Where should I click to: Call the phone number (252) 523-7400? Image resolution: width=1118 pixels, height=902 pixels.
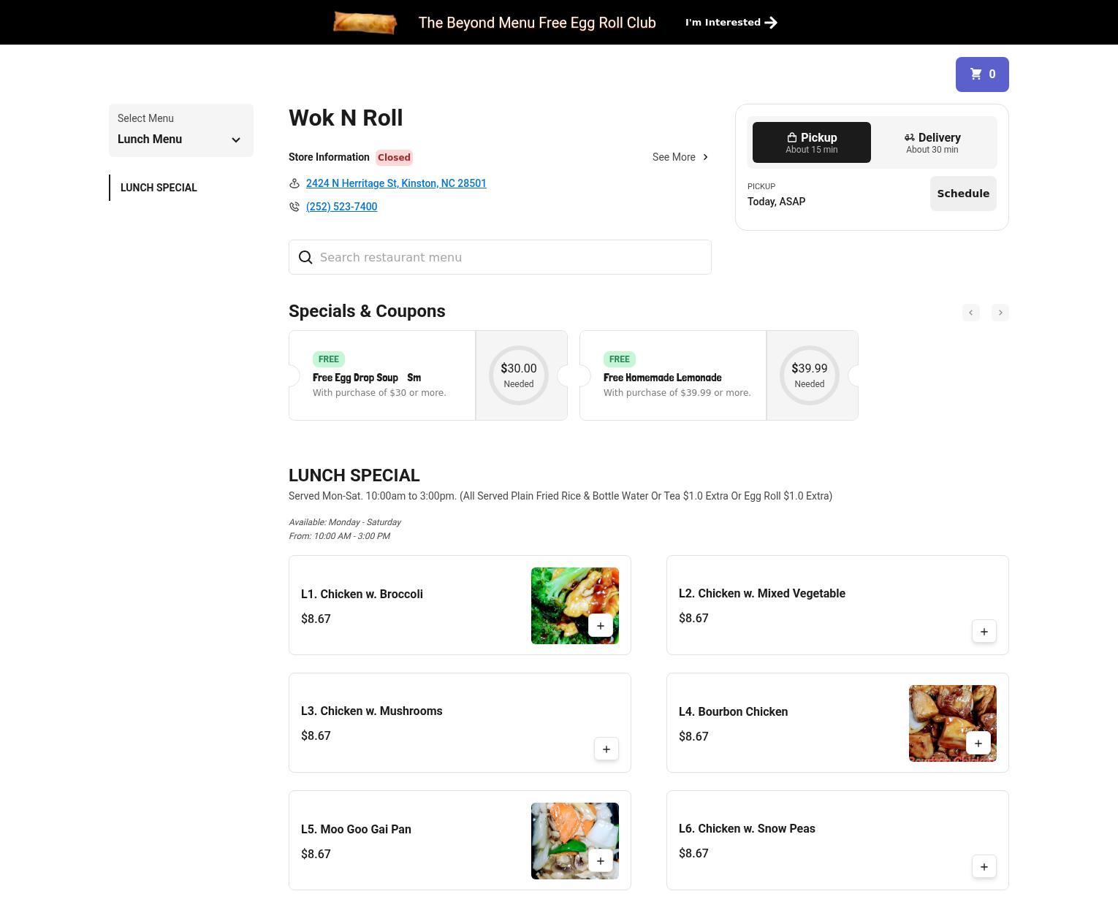tap(341, 207)
